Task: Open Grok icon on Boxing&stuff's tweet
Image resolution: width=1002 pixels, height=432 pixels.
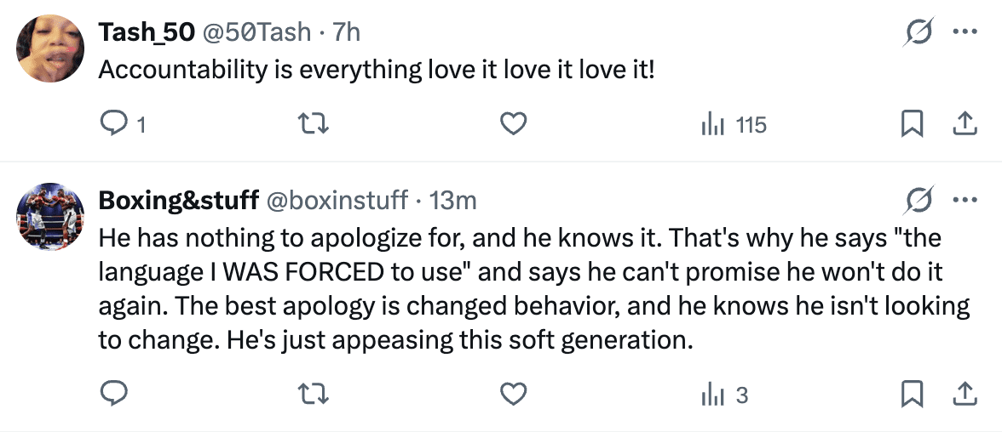Action: click(x=919, y=201)
